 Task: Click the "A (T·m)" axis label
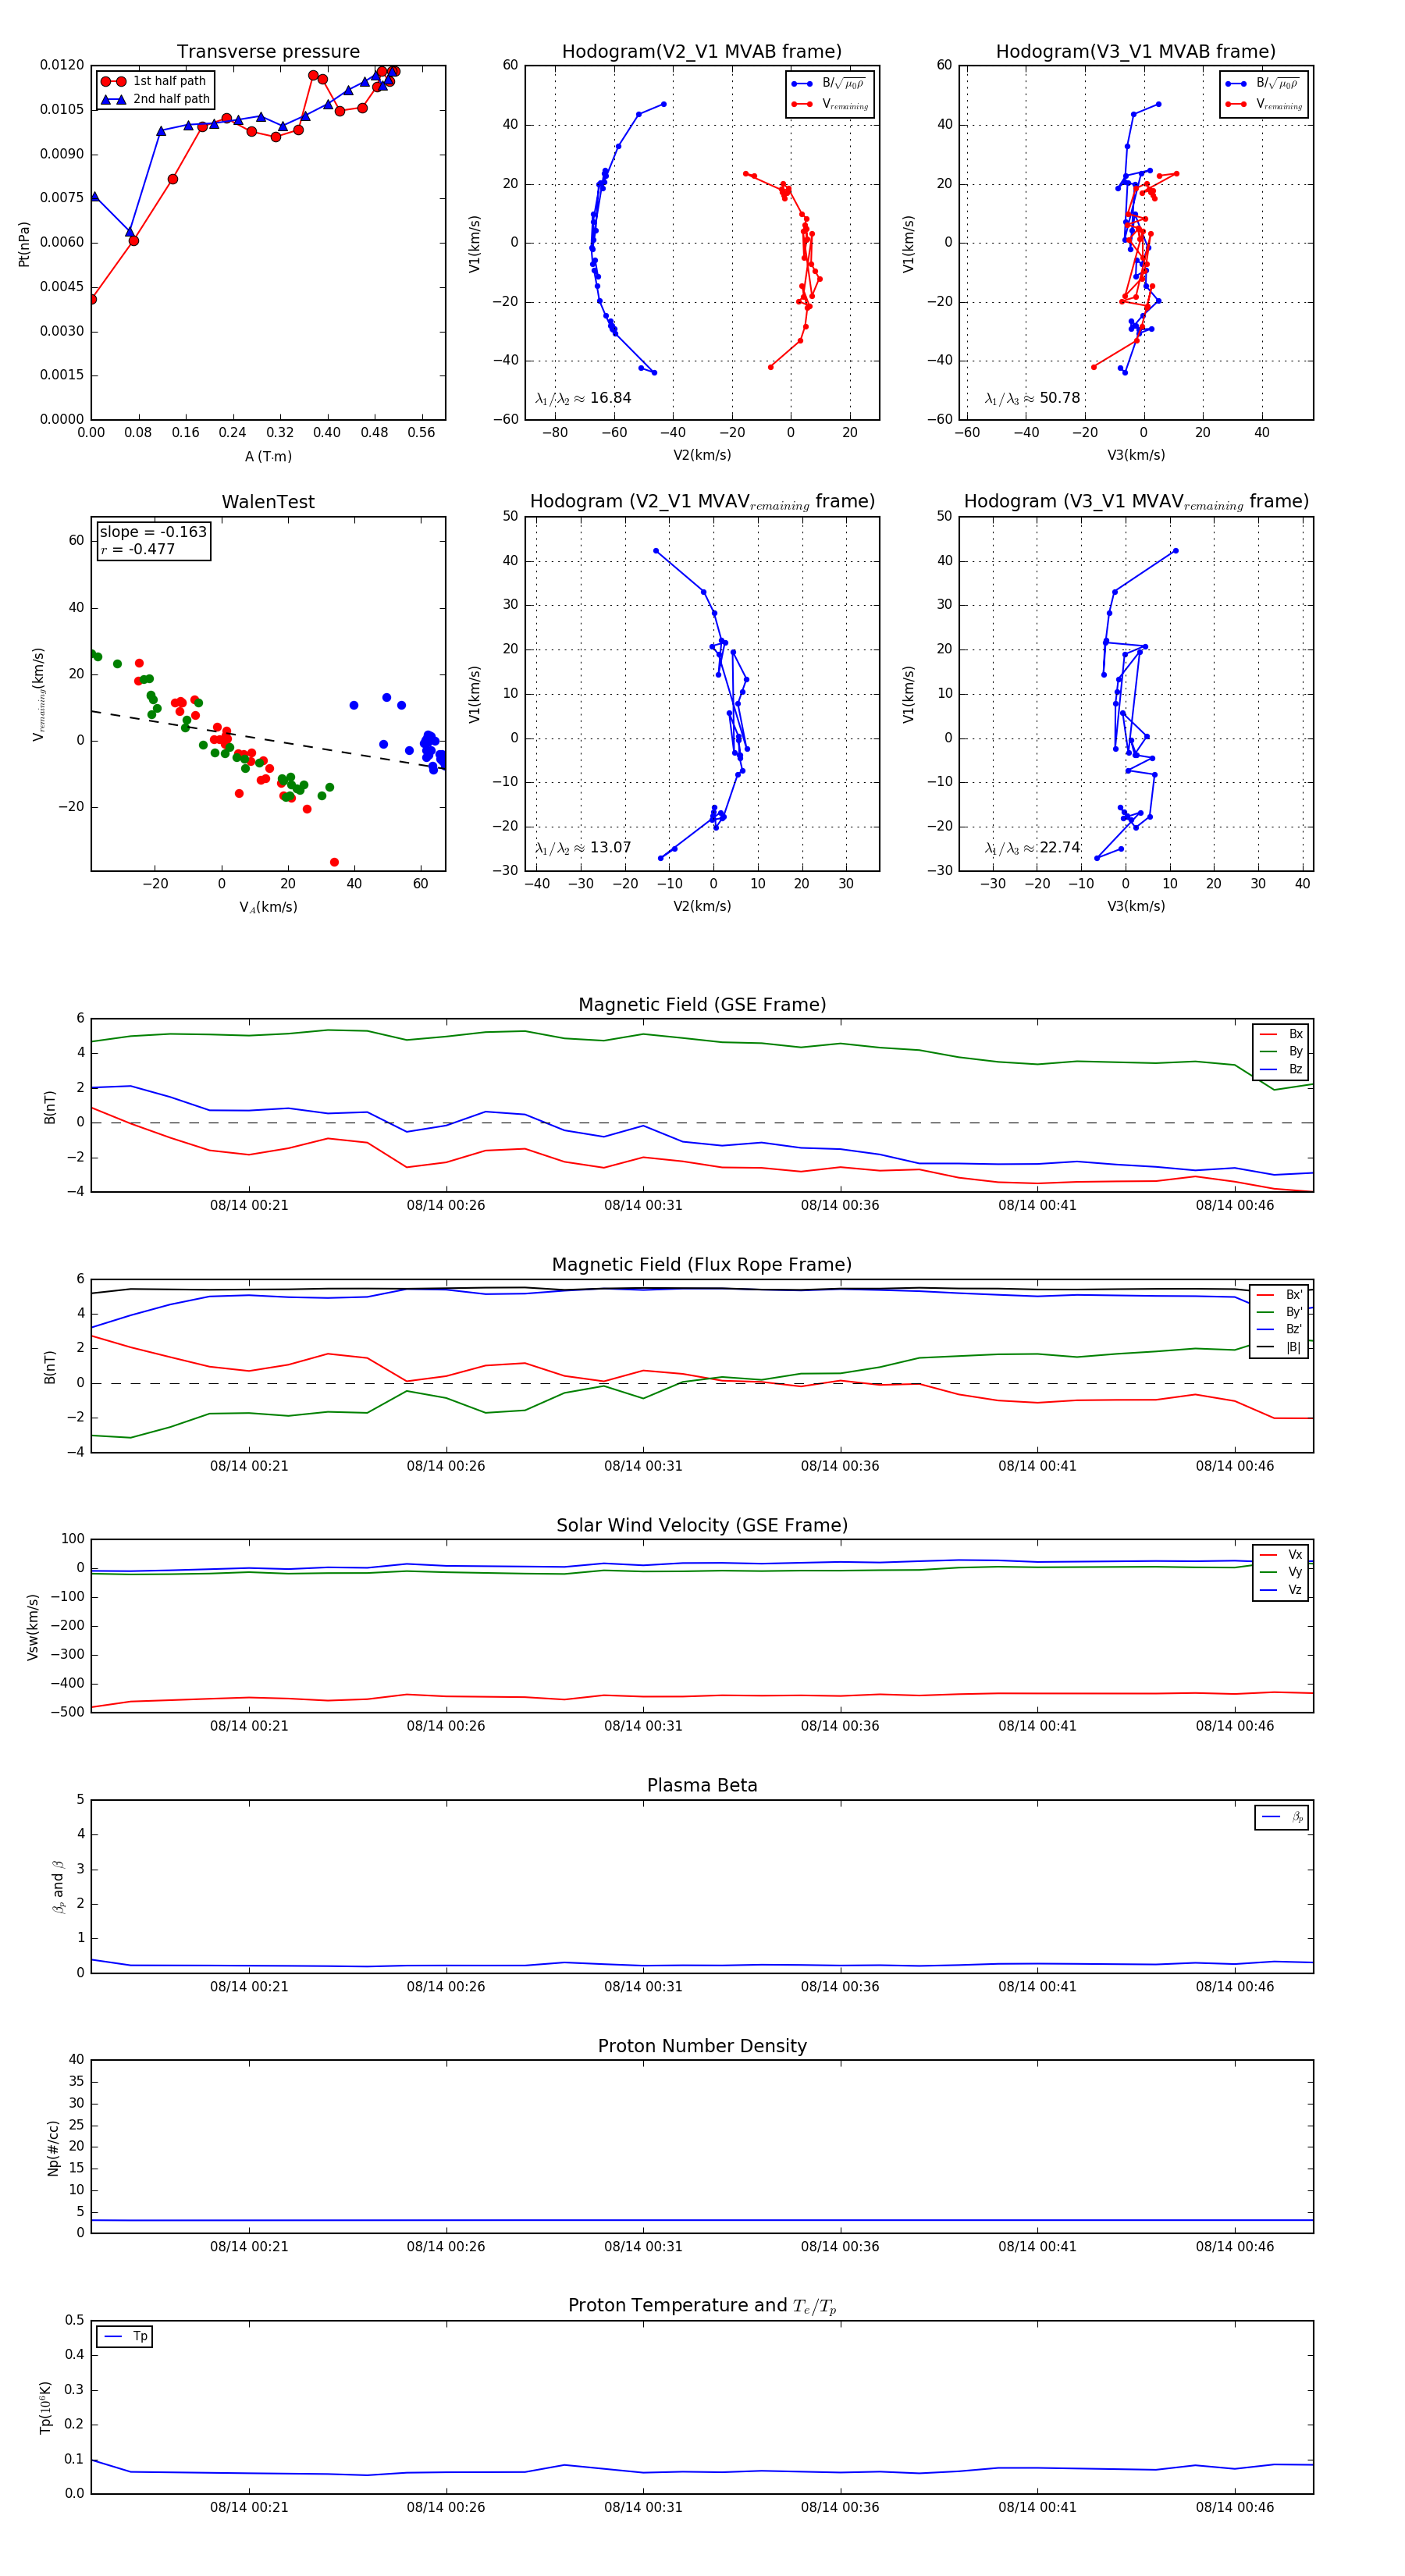pyautogui.click(x=268, y=456)
